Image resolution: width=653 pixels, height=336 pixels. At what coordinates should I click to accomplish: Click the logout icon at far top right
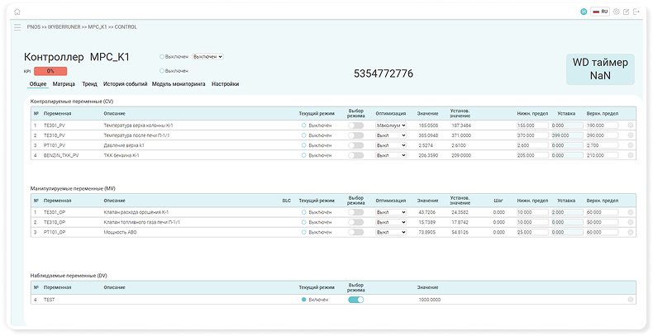coord(636,12)
